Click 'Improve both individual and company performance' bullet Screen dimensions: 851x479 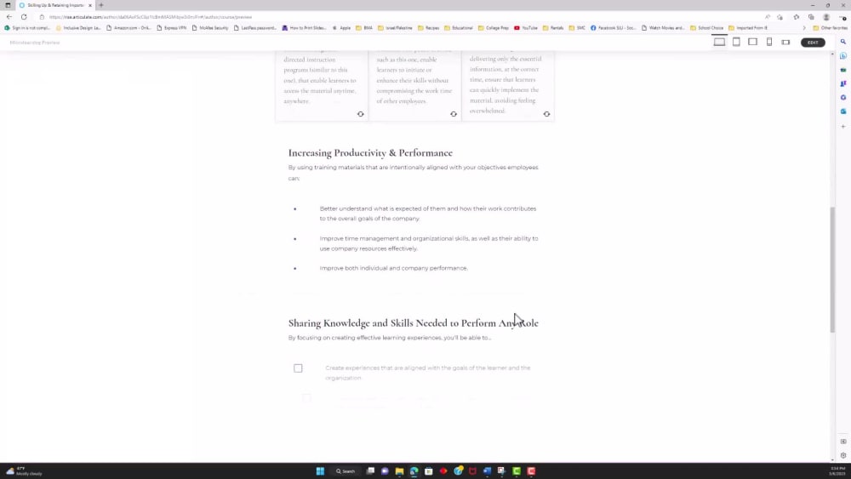tap(393, 268)
